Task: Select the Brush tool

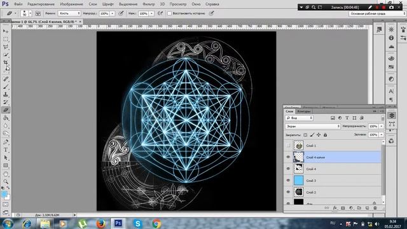Action: (6, 87)
